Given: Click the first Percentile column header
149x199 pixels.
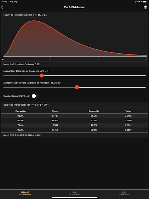Looking at the screenshot, I should click(21, 111).
